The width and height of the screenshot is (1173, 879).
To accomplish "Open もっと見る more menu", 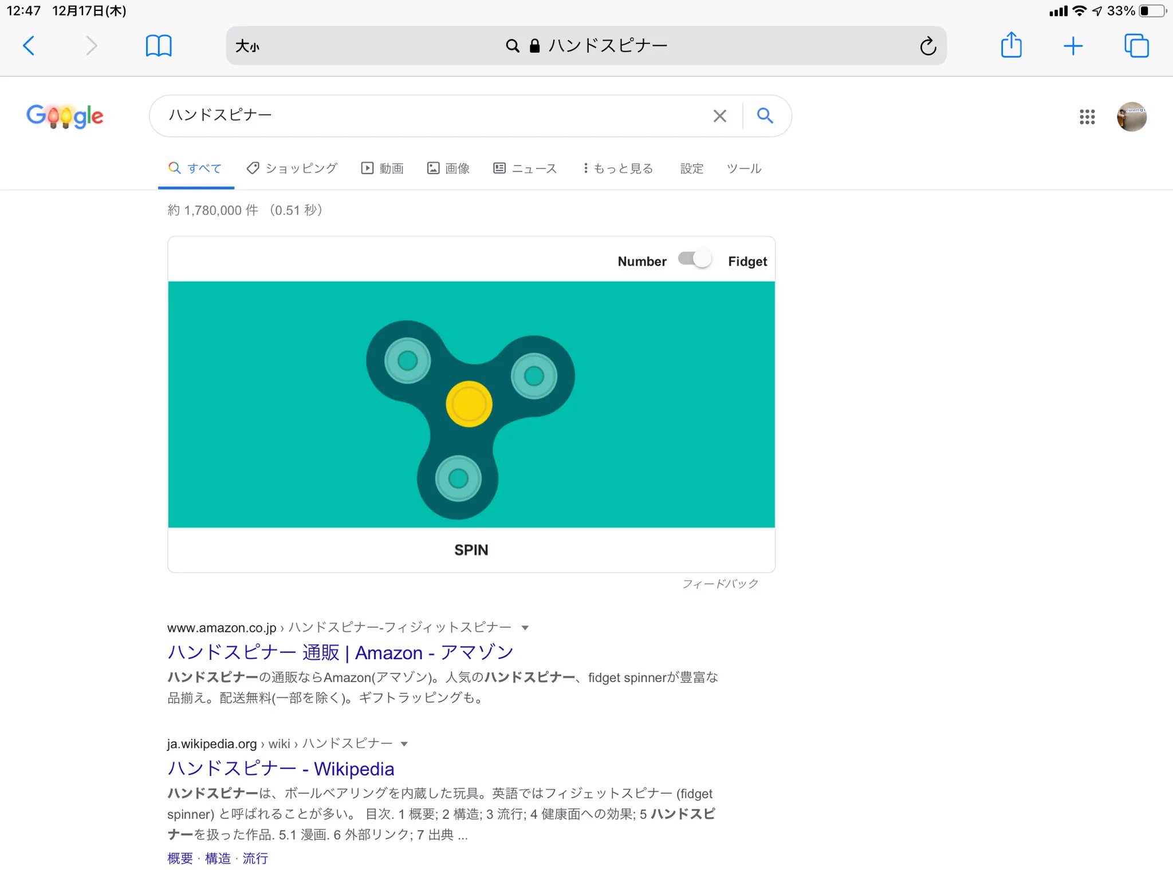I will (x=617, y=168).
